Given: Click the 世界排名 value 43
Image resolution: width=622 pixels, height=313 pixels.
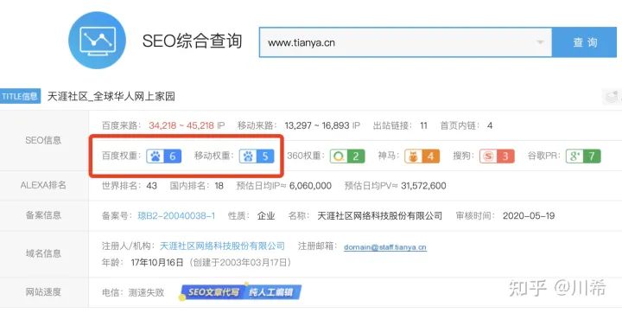Looking at the screenshot, I should coord(151,186).
